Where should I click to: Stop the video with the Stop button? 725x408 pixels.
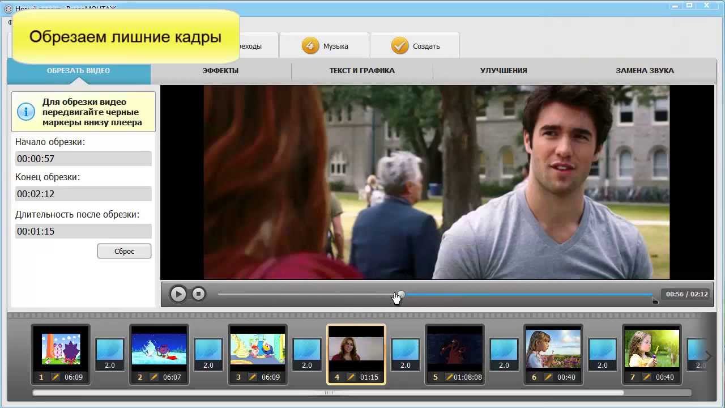coord(198,294)
